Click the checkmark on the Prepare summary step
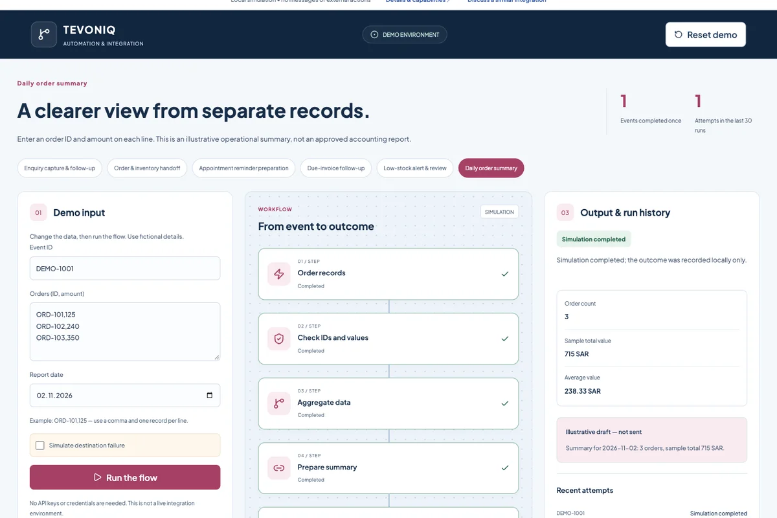Viewport: 777px width, 518px height. [x=505, y=468]
